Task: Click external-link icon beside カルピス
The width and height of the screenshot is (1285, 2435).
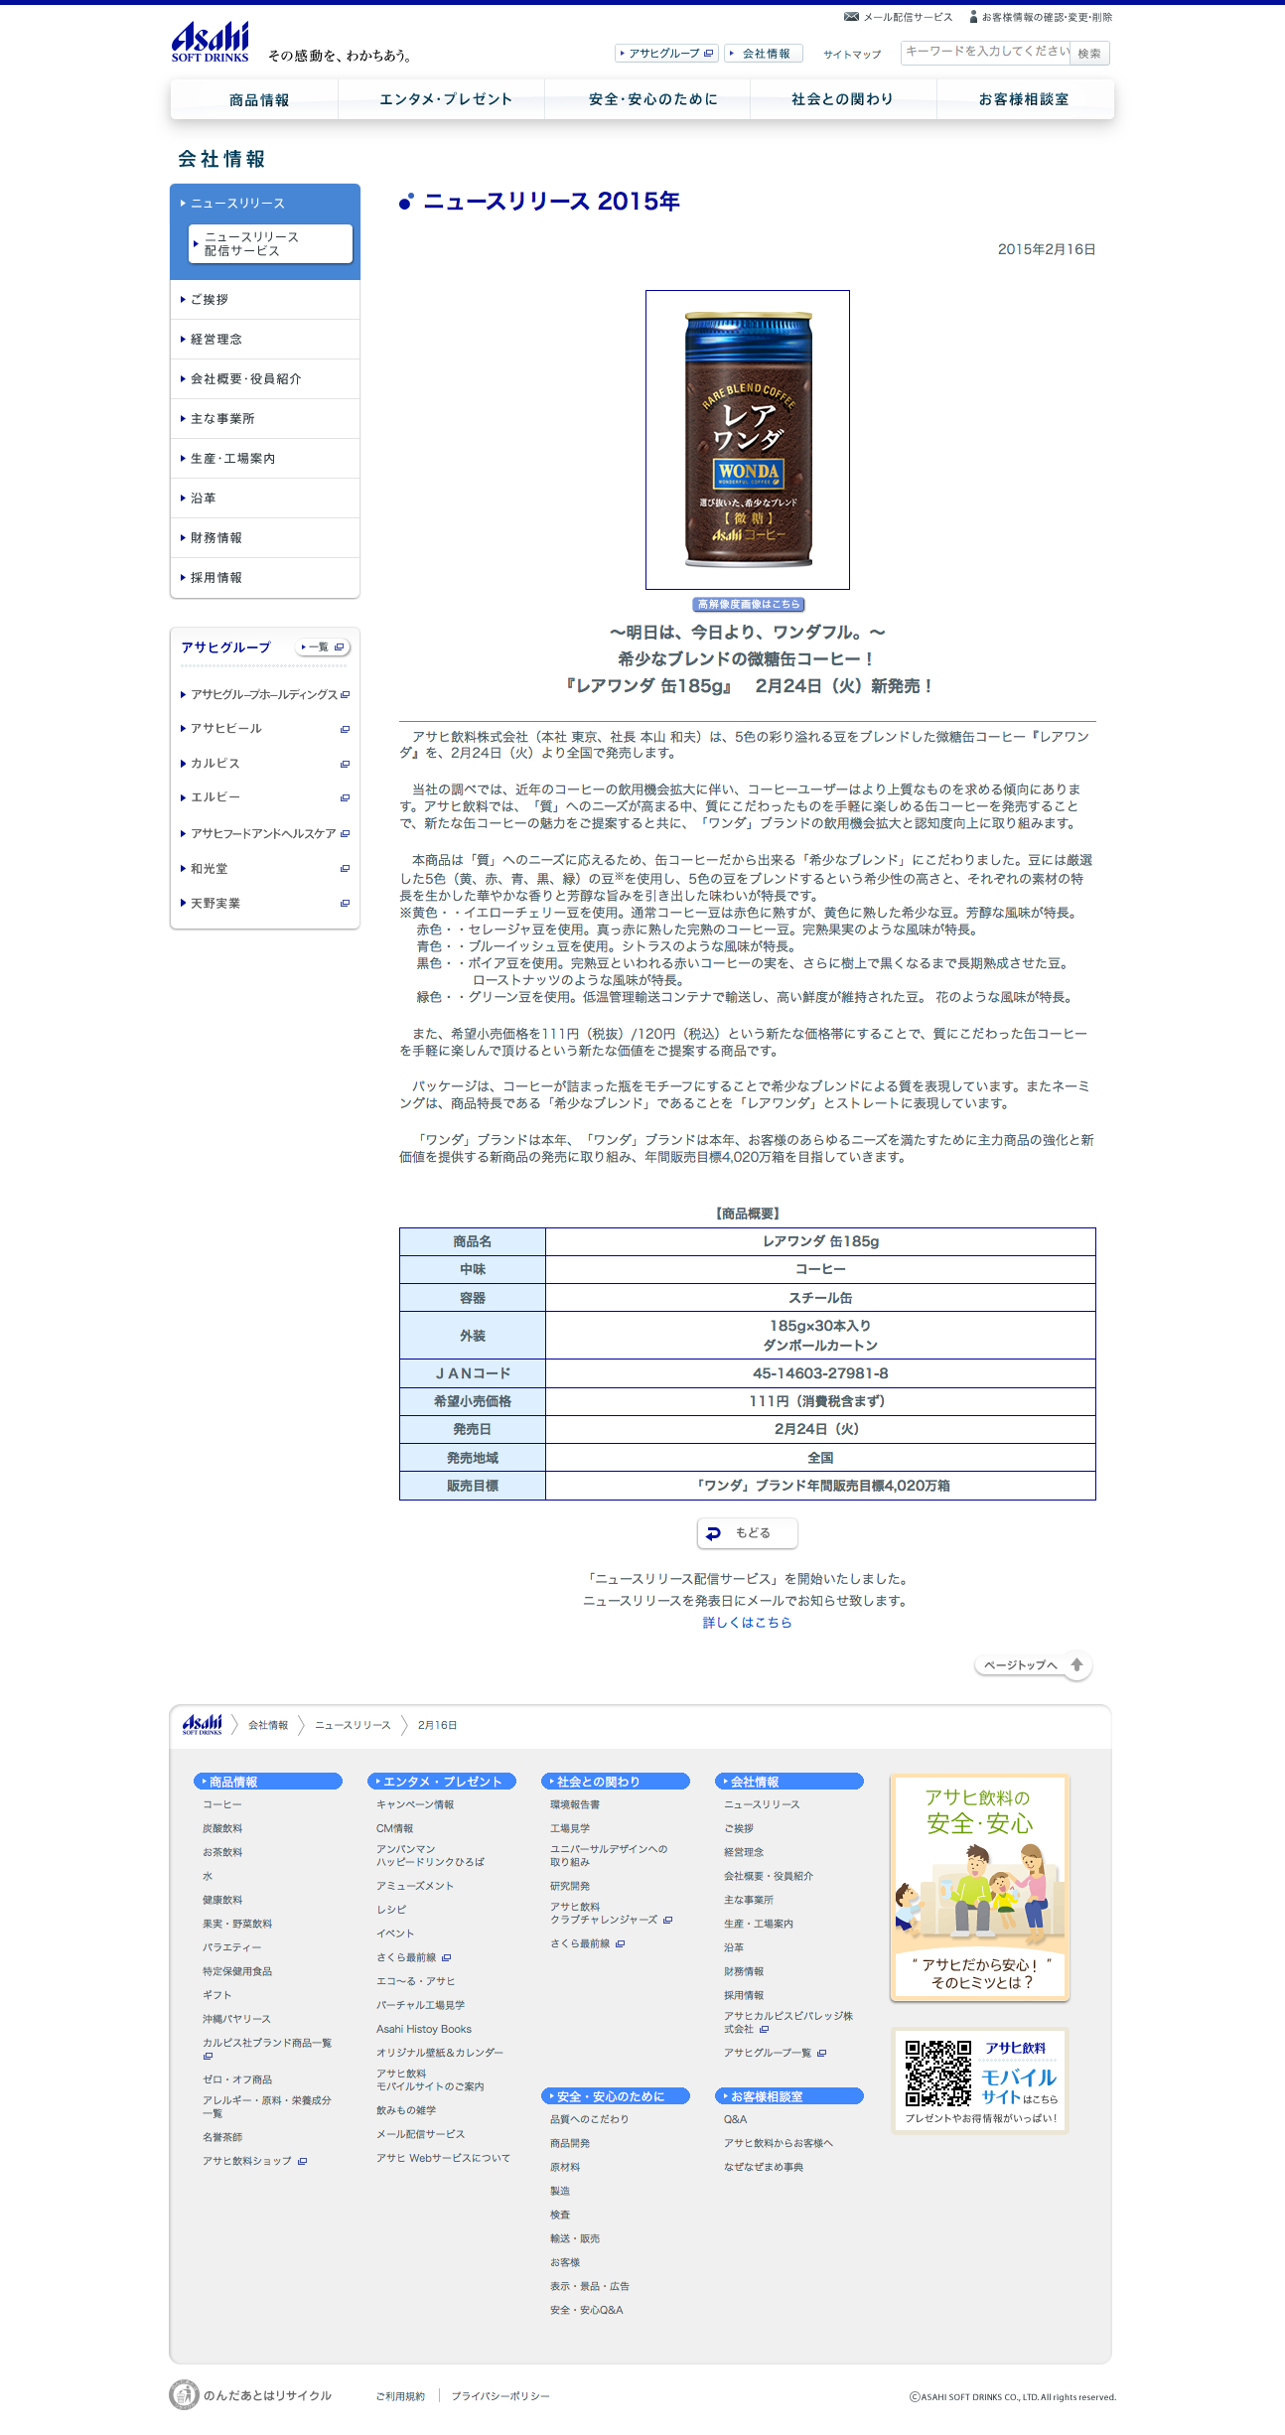Action: 345,764
